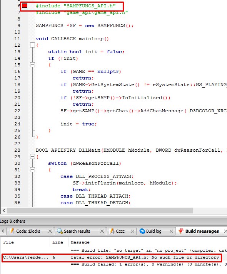This screenshot has height=274, width=227.
Task: Click the 'SF->initPlugin(mainloop, hModule);' line
Action: [125, 183]
